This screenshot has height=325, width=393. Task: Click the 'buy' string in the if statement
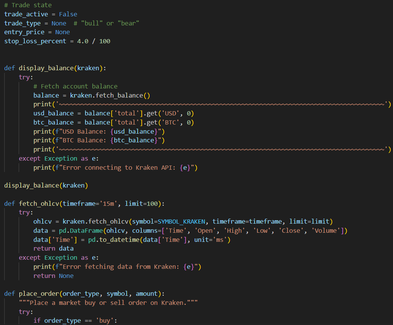tap(105, 321)
